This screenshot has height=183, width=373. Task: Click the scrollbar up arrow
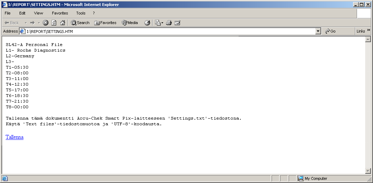pos(368,39)
